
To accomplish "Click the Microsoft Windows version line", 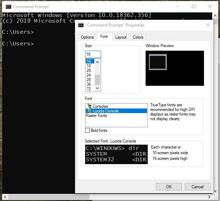I will click(x=77, y=15).
